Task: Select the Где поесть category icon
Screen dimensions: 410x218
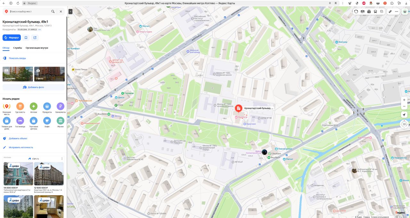Action: pos(20,106)
